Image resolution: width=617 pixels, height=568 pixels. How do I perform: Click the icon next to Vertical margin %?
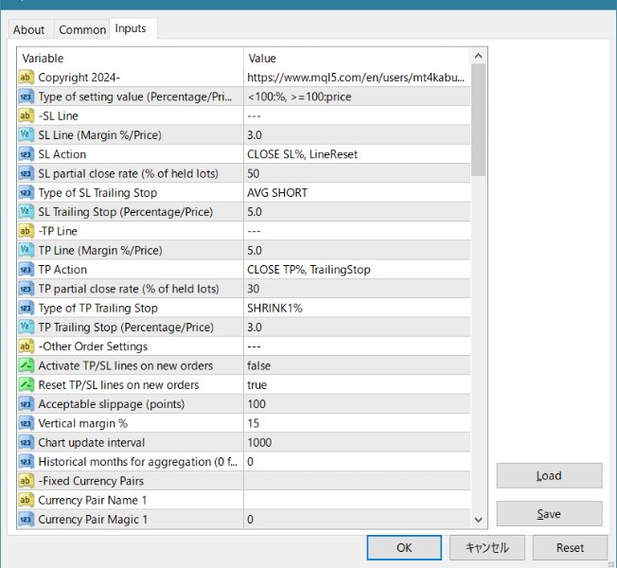tap(26, 423)
